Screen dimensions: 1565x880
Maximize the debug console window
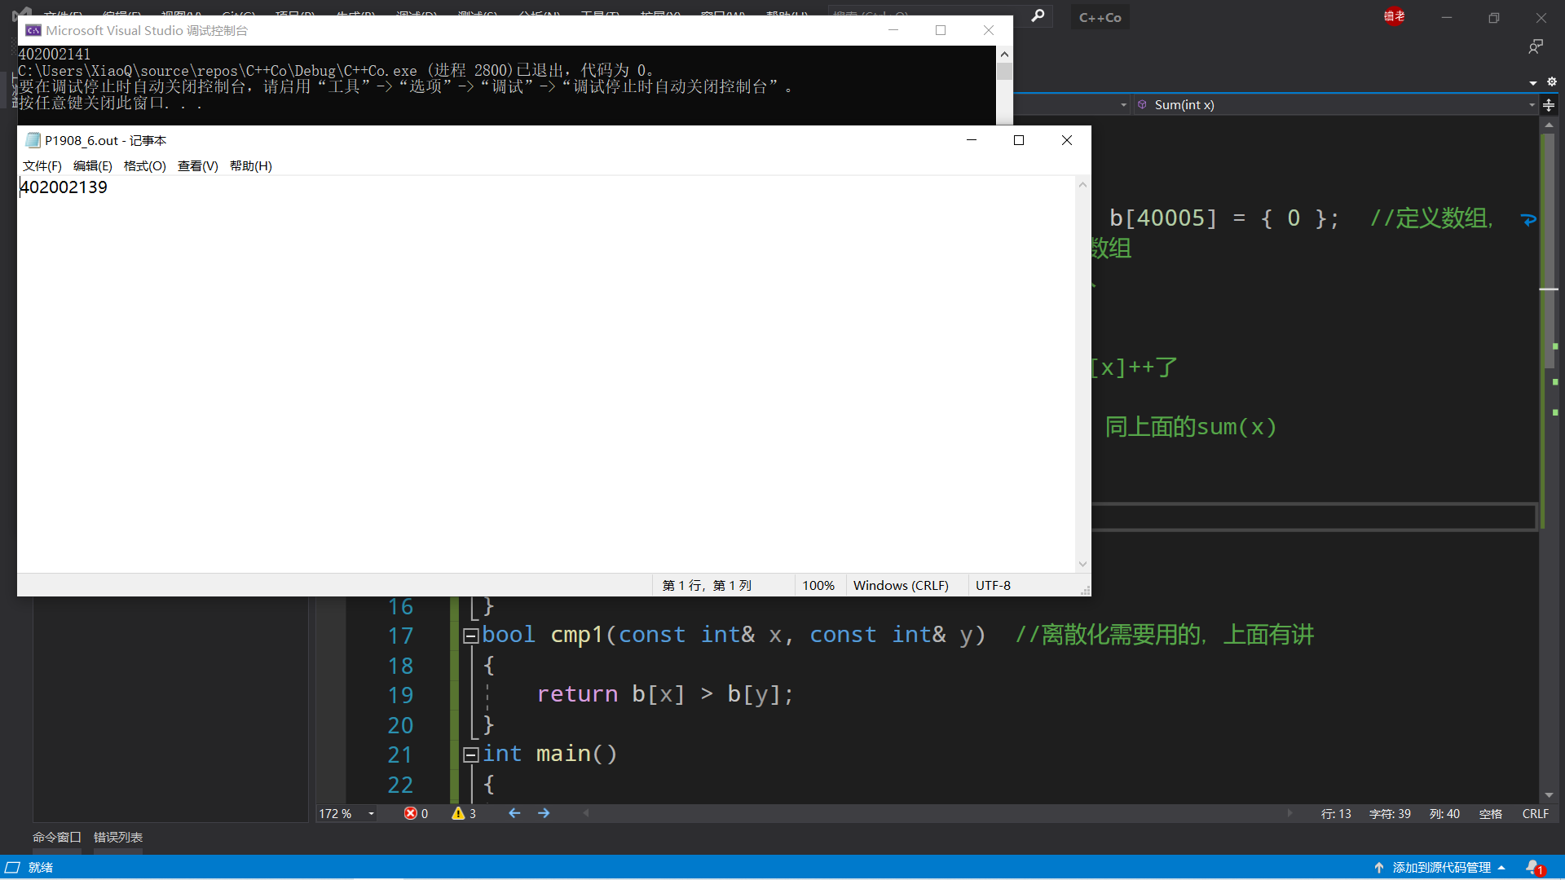click(941, 30)
